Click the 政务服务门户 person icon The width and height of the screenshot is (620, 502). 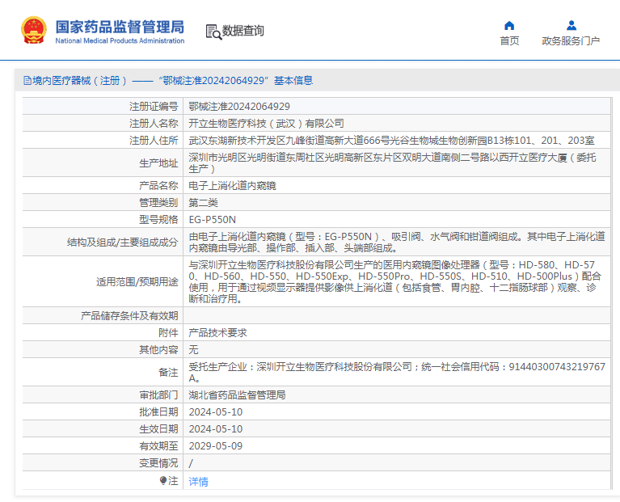coord(571,26)
